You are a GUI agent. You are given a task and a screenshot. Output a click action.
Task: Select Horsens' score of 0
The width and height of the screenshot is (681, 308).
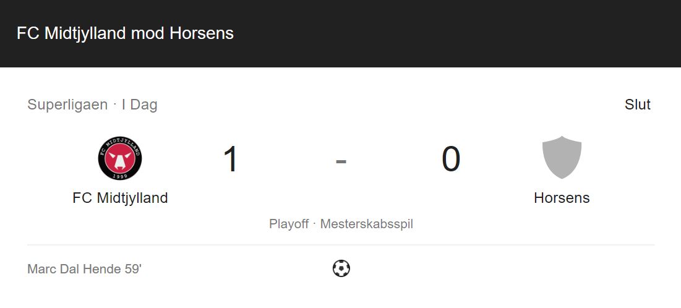click(451, 159)
